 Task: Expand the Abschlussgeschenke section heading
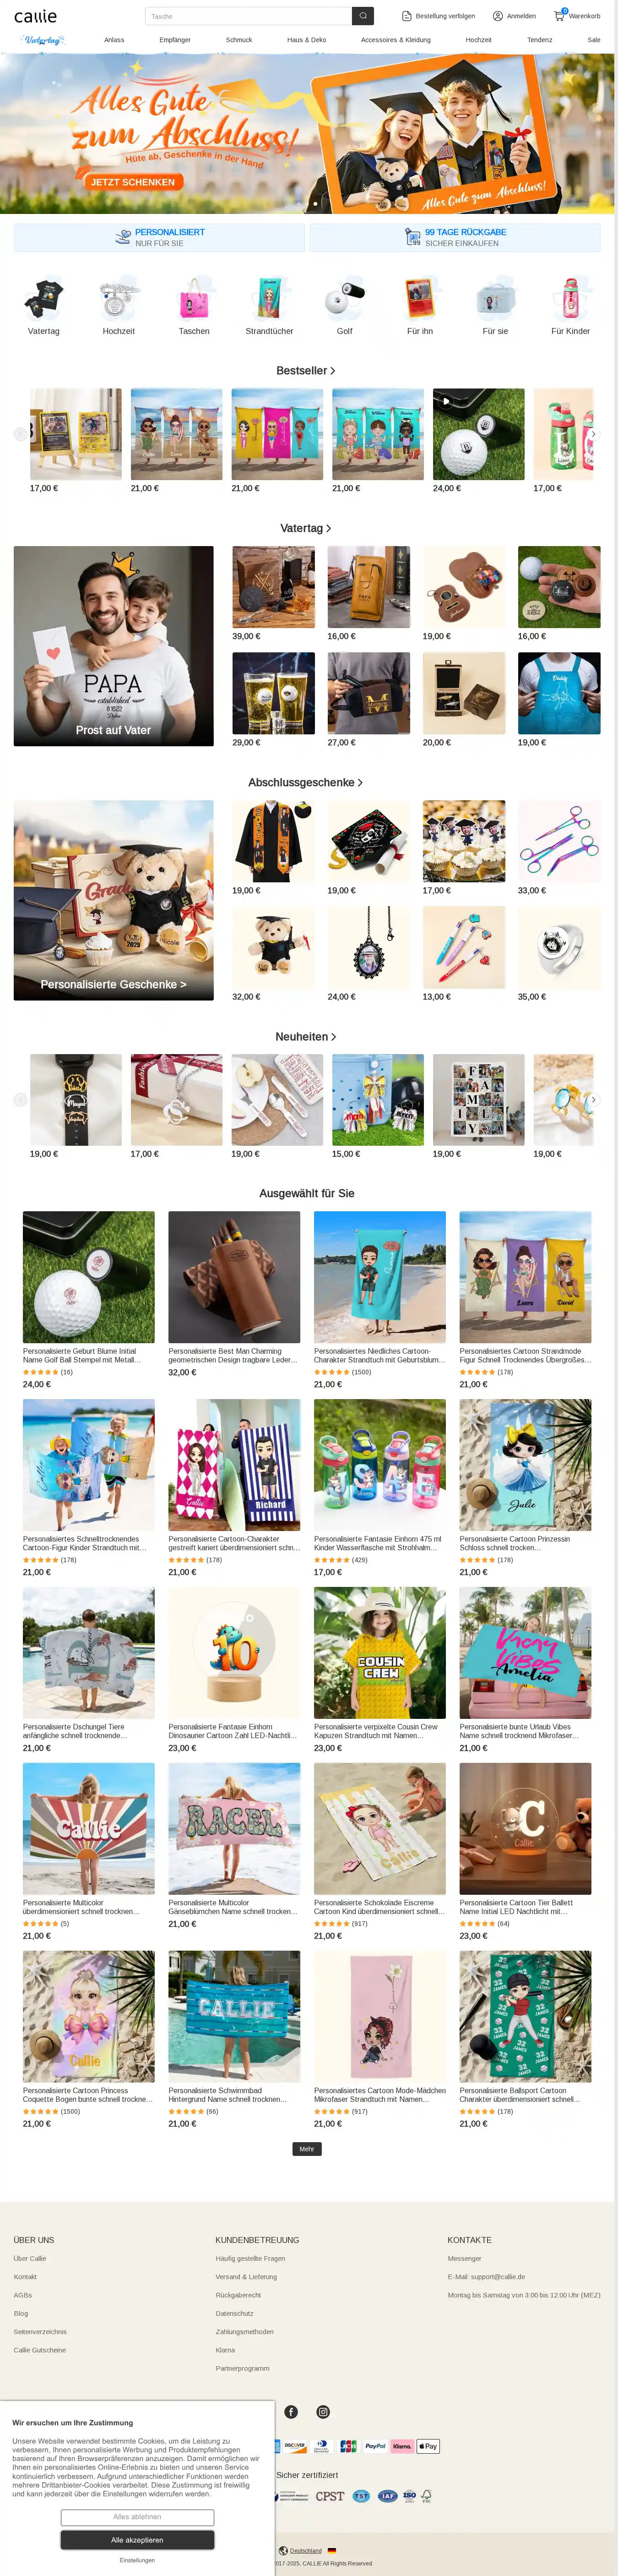tap(305, 782)
